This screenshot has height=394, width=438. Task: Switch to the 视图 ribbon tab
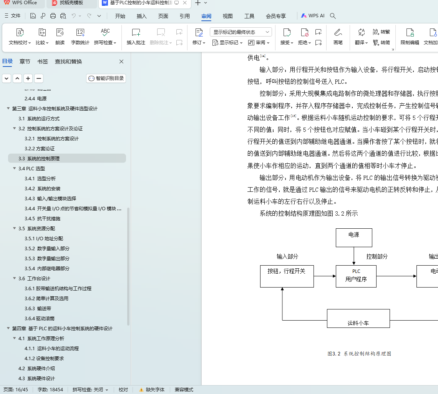click(228, 16)
